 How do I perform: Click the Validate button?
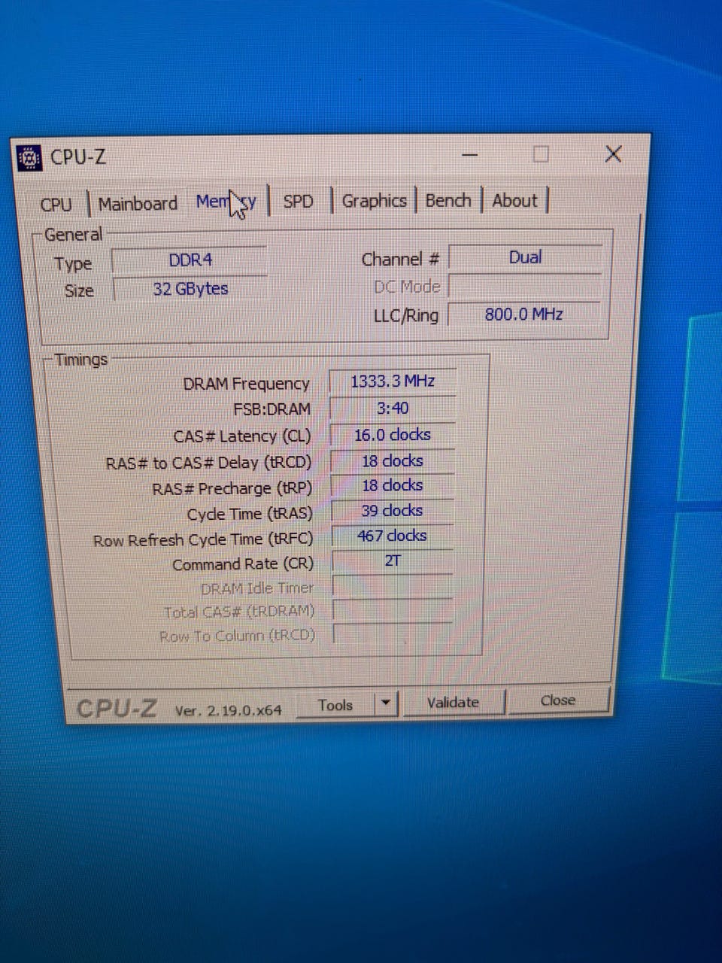click(x=453, y=703)
